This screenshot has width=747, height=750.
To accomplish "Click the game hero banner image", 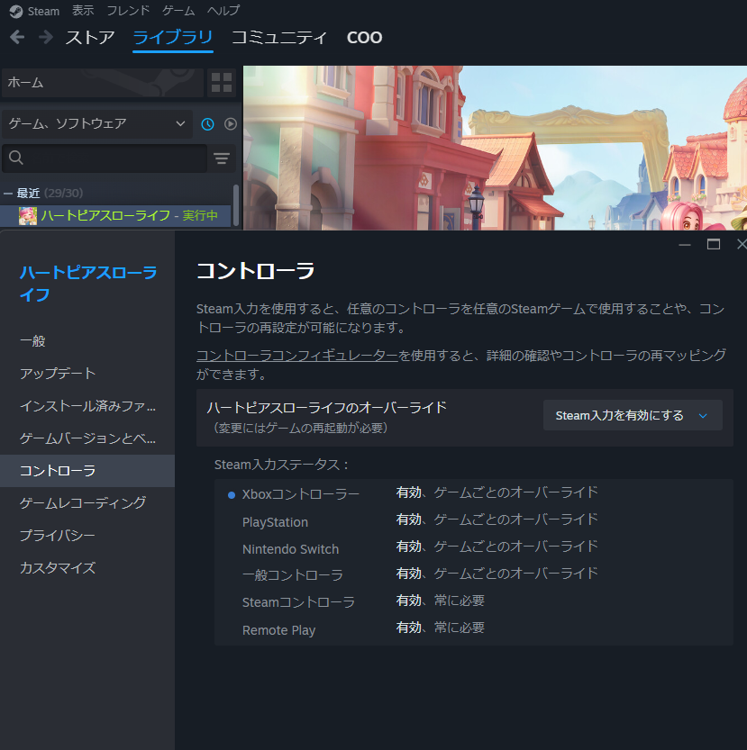I will coord(495,148).
